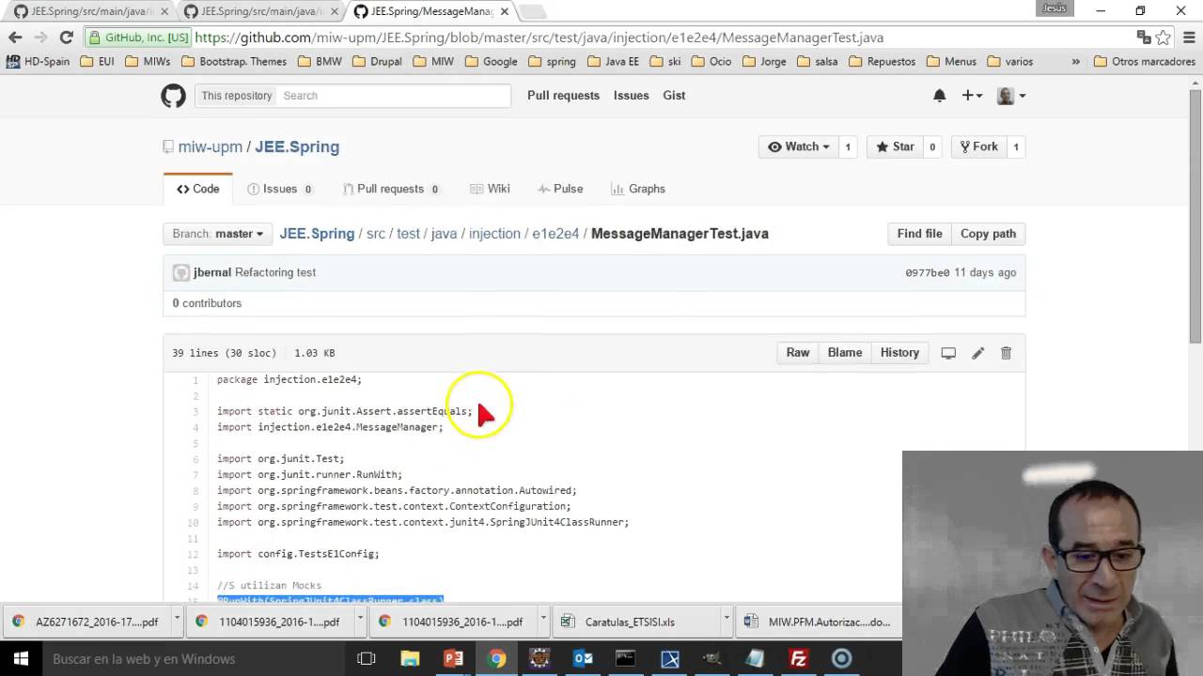
Task: Open Otros marcadores bookmarks folder
Action: (x=1144, y=62)
